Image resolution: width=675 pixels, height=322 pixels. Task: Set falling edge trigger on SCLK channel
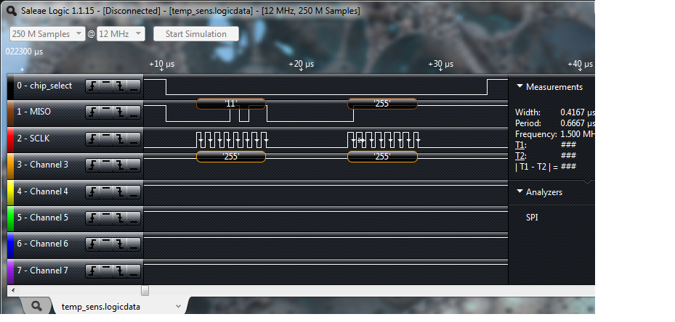(x=120, y=139)
